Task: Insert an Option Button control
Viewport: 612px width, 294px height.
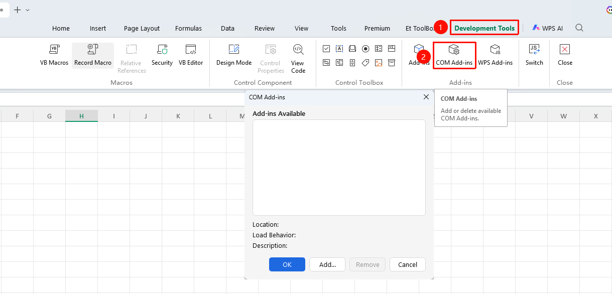Action: coord(365,49)
